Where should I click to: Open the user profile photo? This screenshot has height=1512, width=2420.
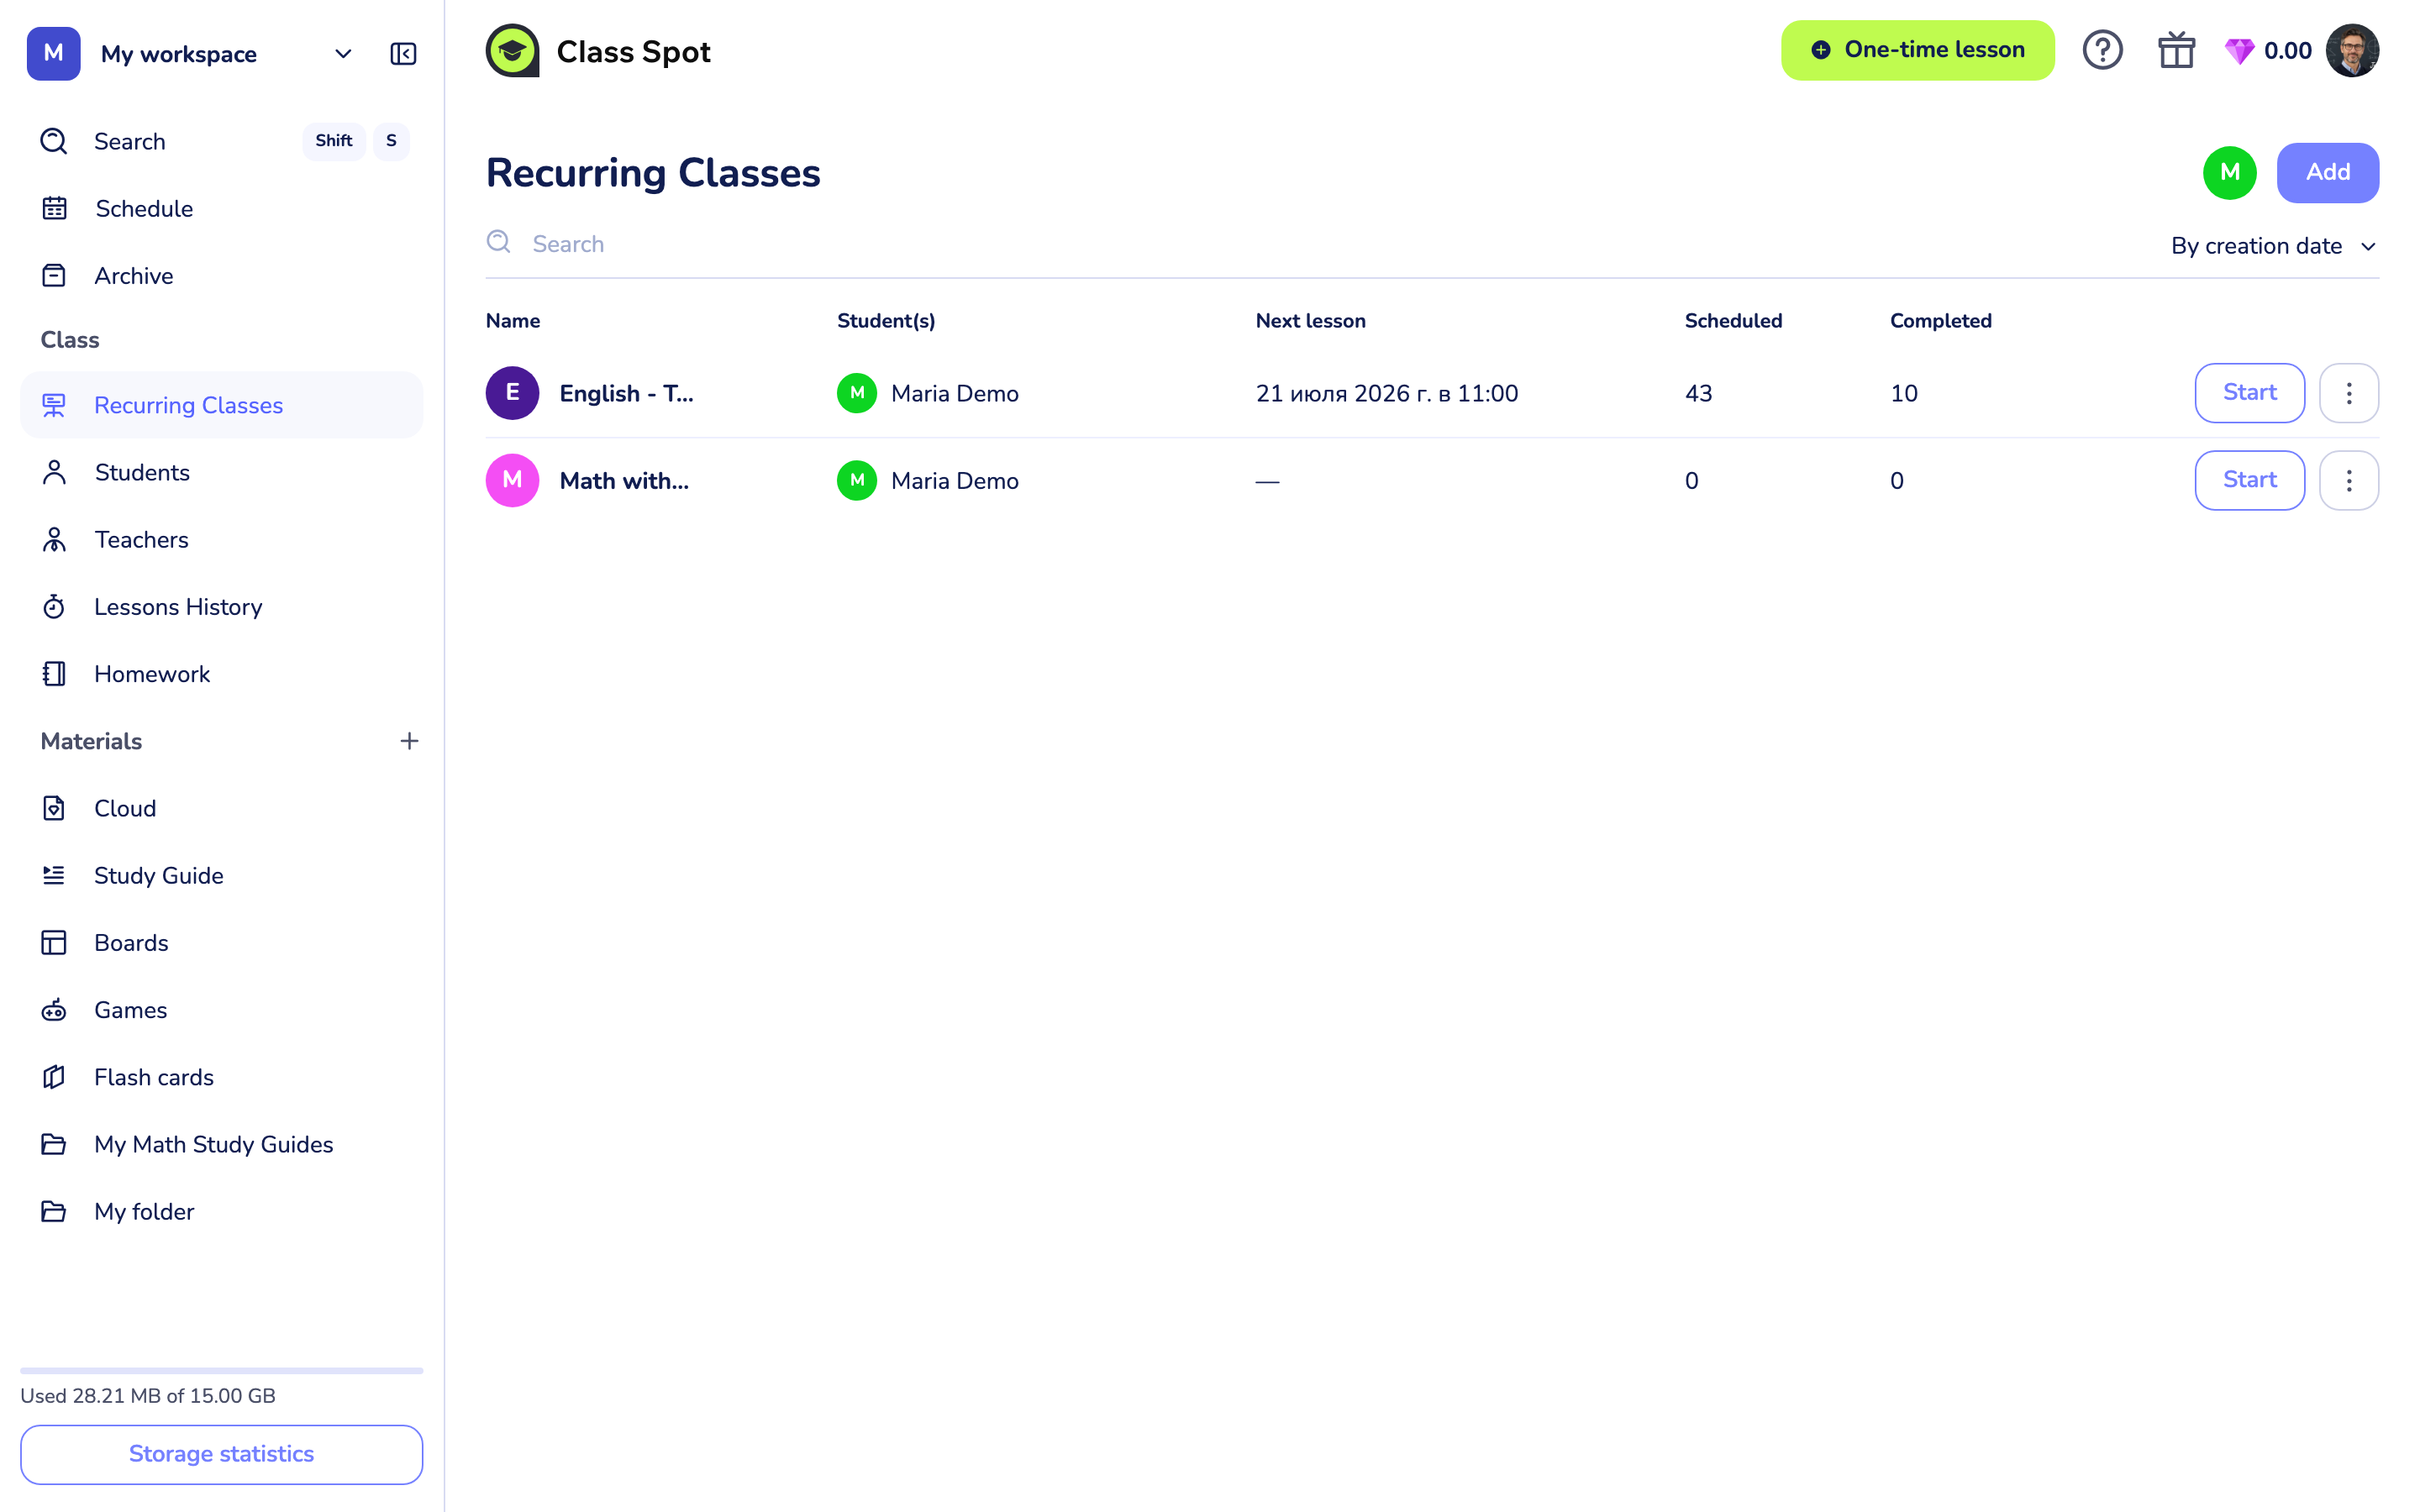(x=2352, y=50)
